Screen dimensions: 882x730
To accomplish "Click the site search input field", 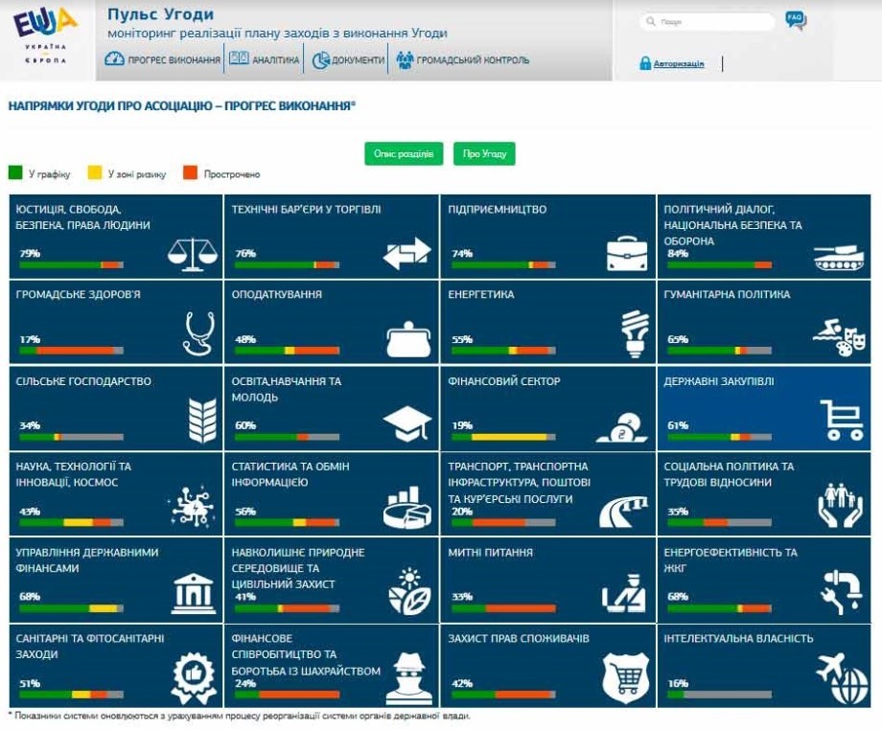I will [711, 21].
